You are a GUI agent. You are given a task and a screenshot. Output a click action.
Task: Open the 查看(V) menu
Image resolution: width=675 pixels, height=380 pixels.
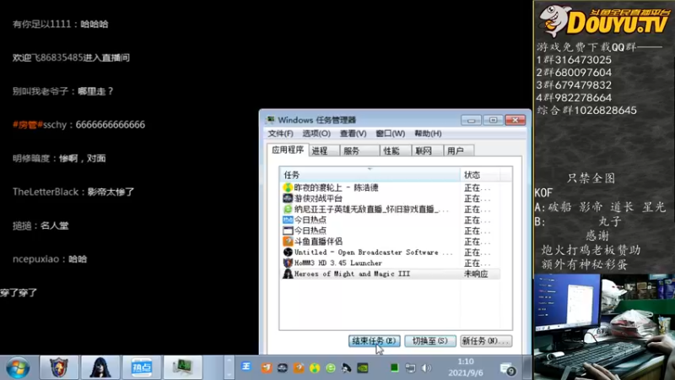pyautogui.click(x=353, y=133)
